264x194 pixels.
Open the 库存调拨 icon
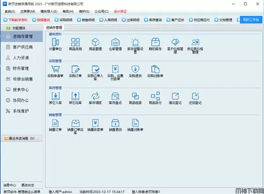coord(95,96)
